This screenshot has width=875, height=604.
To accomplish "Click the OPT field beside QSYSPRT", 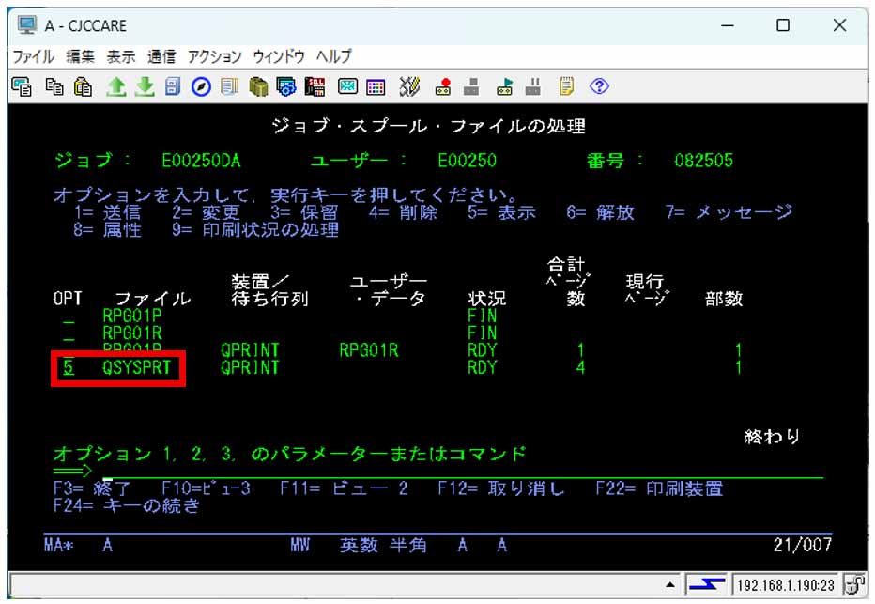I will click(69, 367).
